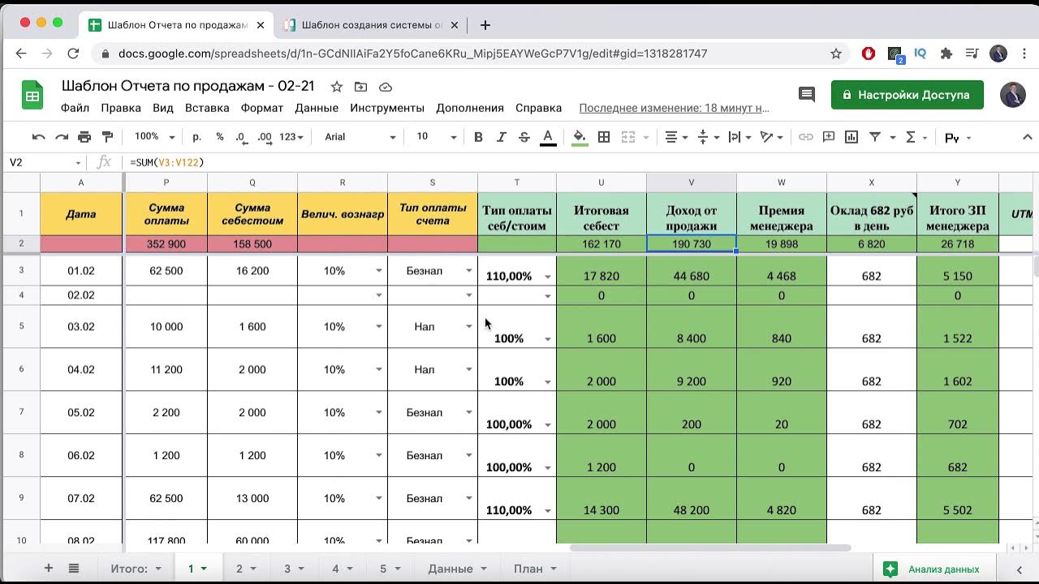The height and width of the screenshot is (584, 1039).
Task: Click the Print icon
Action: (x=84, y=137)
